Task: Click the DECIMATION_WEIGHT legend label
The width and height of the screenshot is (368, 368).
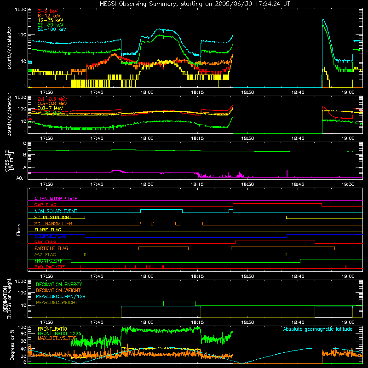Action: point(58,291)
